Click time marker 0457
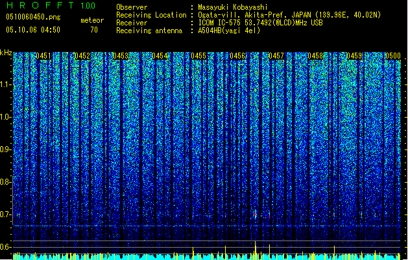This screenshot has height=260, width=408. tap(276, 56)
